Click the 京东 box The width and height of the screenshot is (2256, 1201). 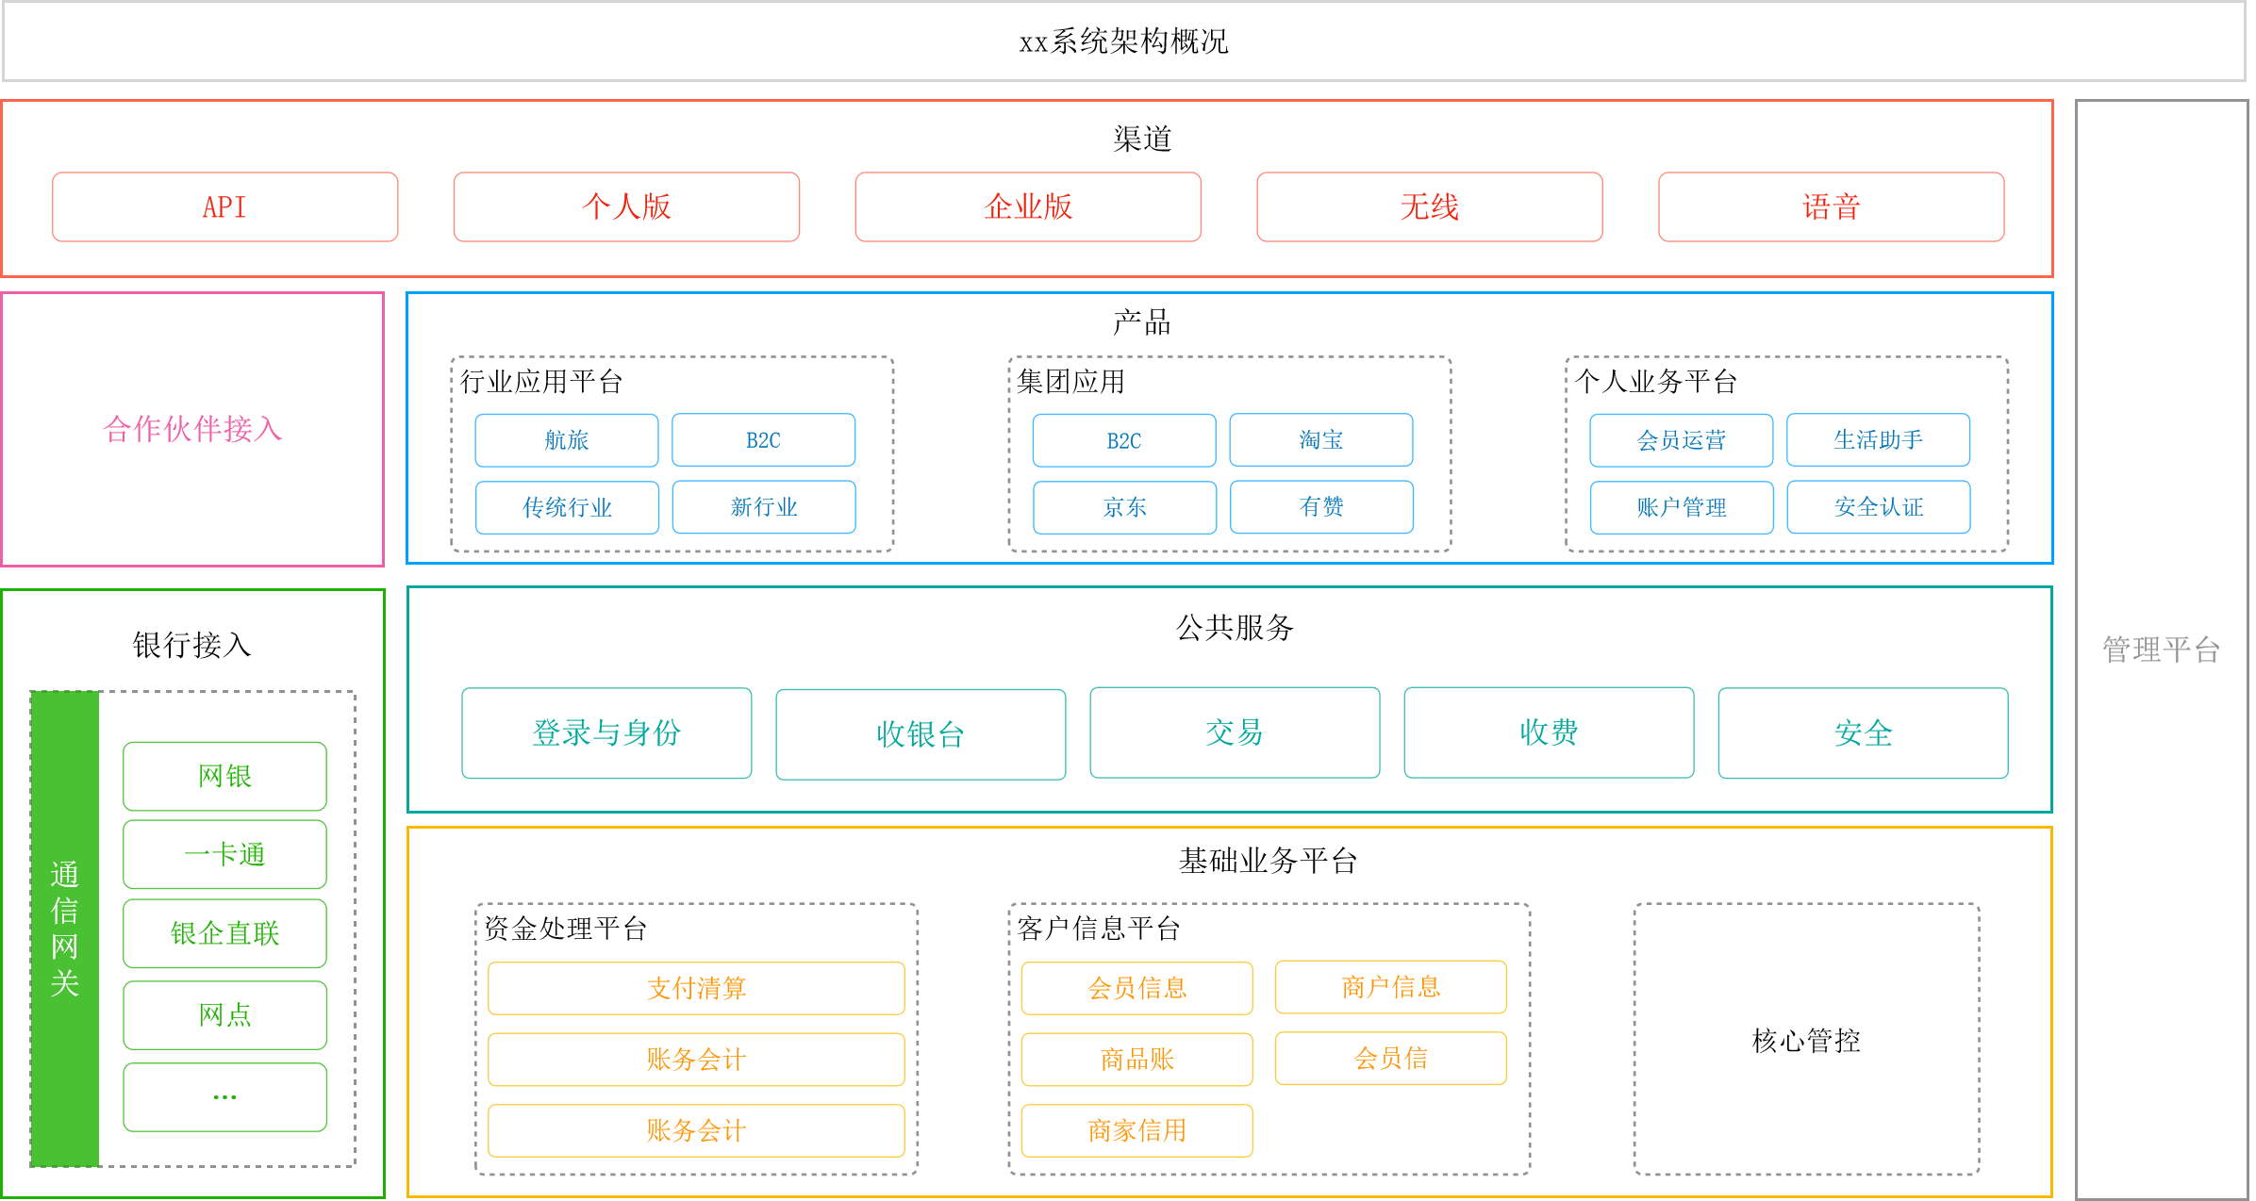[x=1124, y=507]
